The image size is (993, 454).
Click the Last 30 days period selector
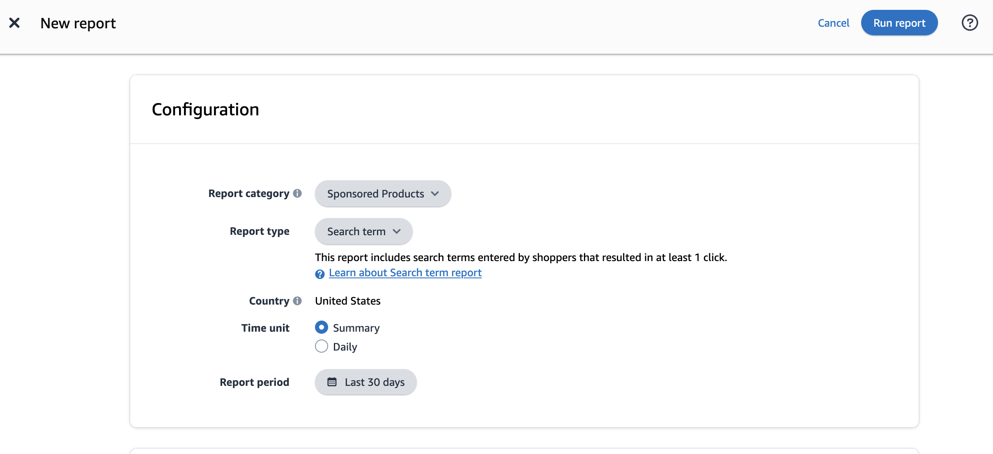pyautogui.click(x=366, y=382)
